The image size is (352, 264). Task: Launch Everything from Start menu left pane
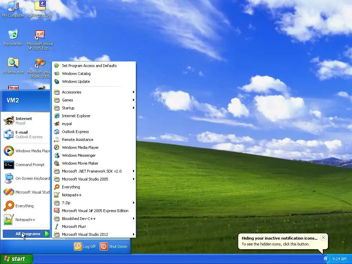[x=25, y=206]
